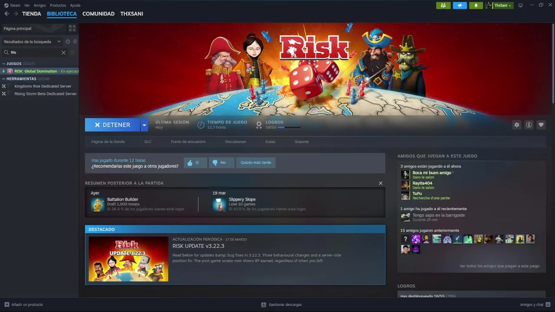Click the Battalion Builder achievement icon
This screenshot has height=312, width=555.
[x=98, y=205]
